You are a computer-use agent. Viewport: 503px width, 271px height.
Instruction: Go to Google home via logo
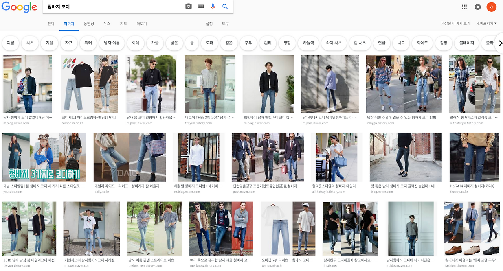tap(19, 7)
